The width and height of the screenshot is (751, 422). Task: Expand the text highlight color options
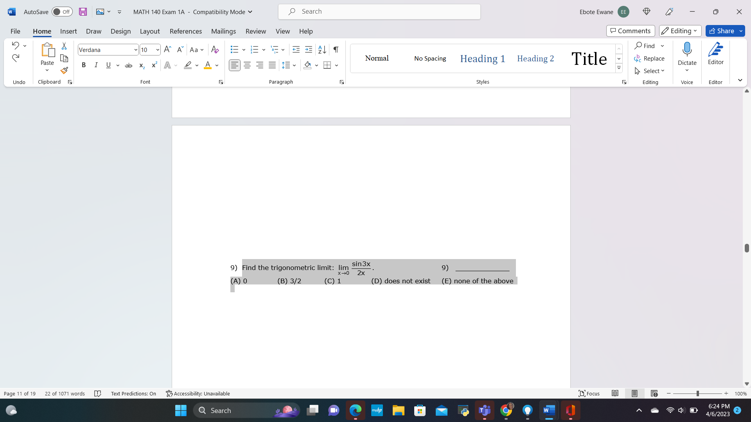tap(197, 65)
